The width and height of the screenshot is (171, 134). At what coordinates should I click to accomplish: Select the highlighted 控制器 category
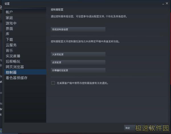[x=25, y=72]
